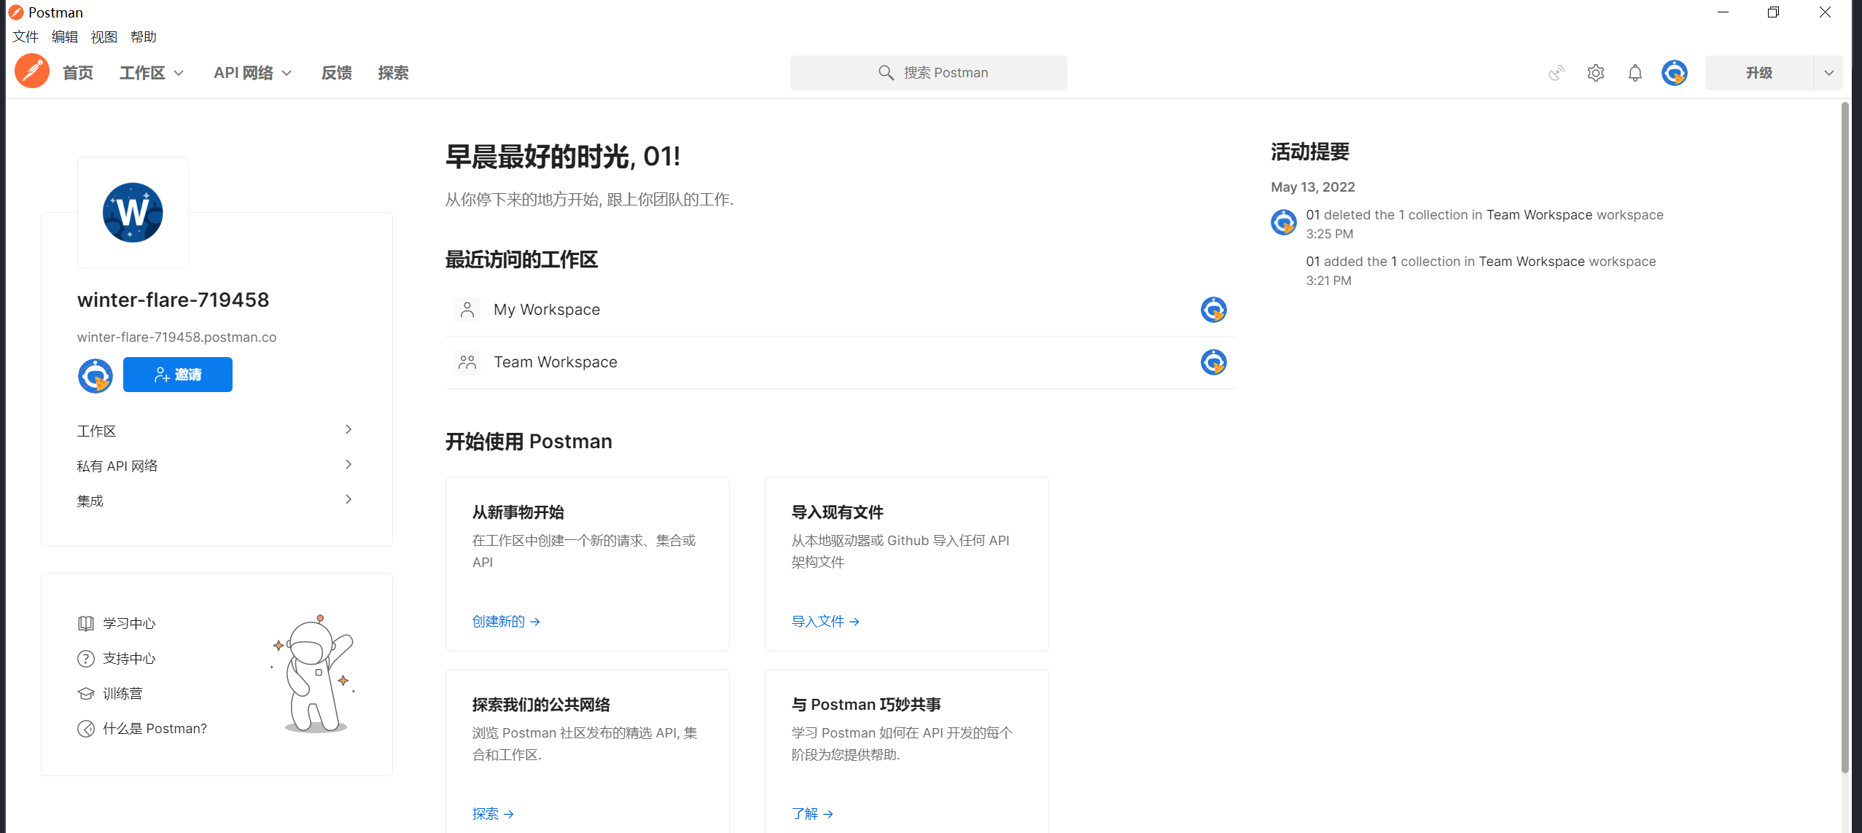Open the settings gear icon
The height and width of the screenshot is (833, 1862).
[1595, 73]
